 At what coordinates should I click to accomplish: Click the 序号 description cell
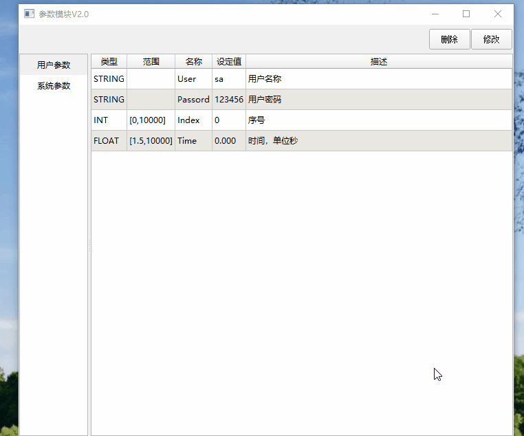(x=379, y=120)
